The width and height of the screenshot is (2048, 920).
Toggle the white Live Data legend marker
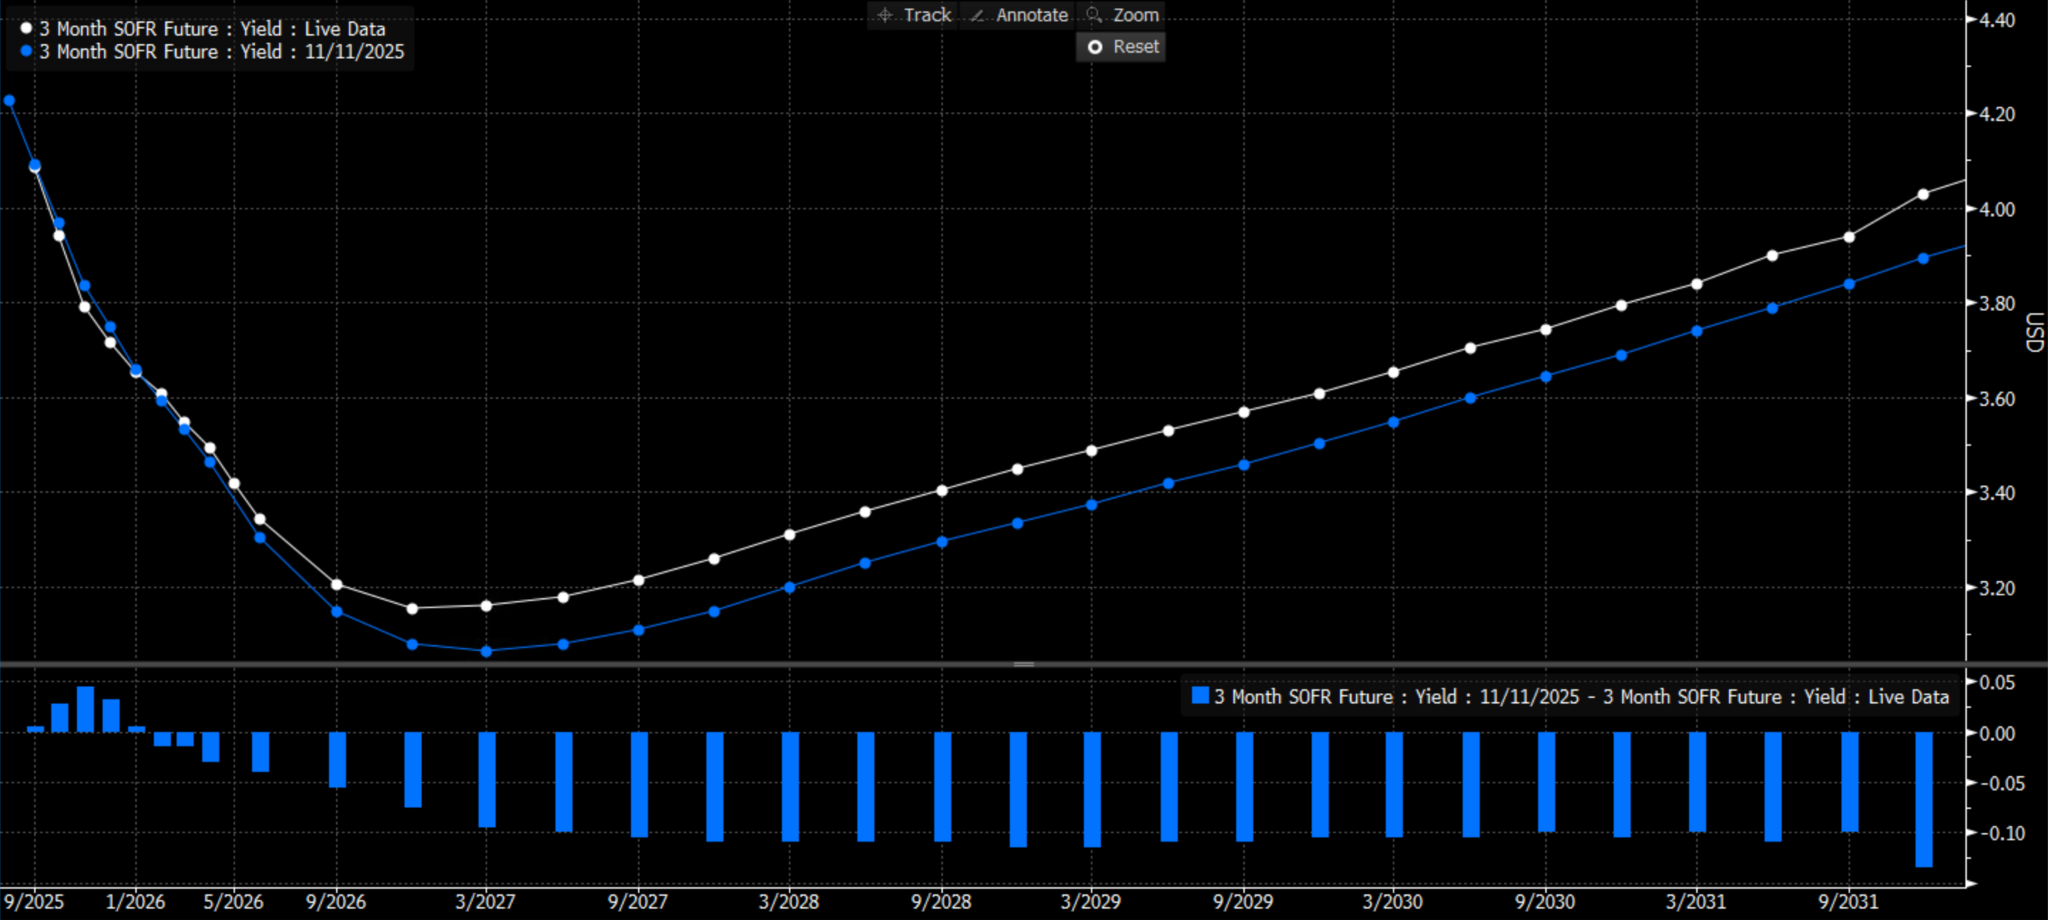[26, 28]
